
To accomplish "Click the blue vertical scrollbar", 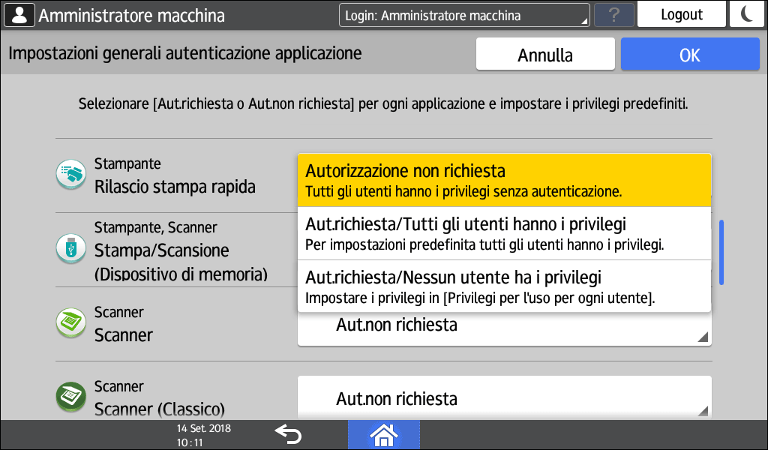I will click(721, 252).
